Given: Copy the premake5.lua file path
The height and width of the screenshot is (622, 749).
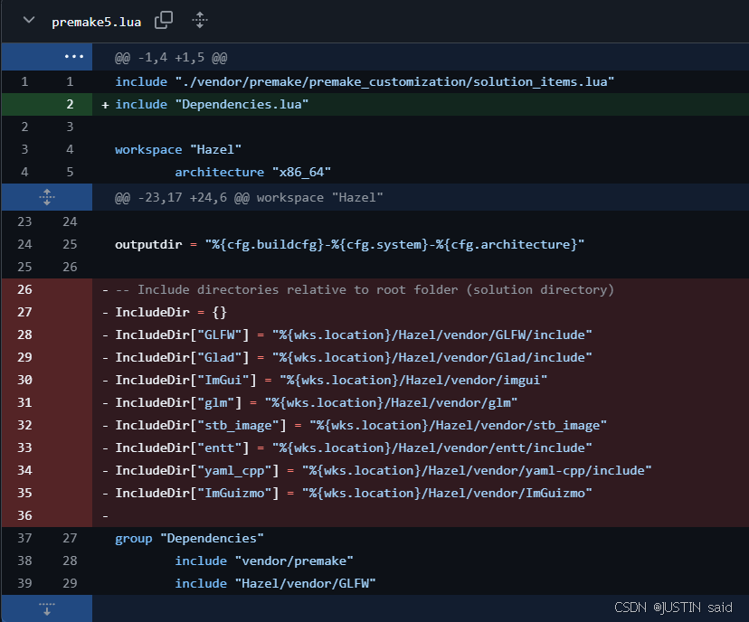Looking at the screenshot, I should [164, 20].
